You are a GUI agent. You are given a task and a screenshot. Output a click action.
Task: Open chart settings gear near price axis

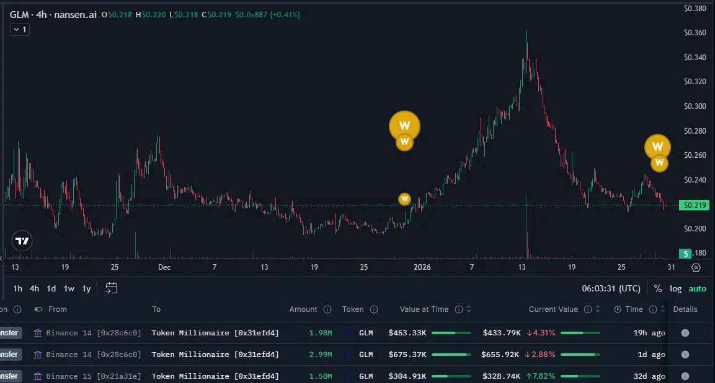(696, 267)
